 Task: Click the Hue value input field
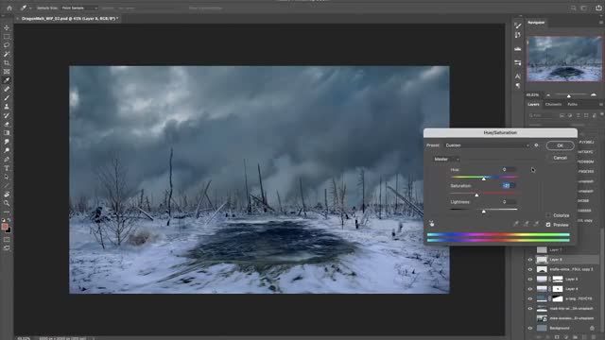pos(509,169)
